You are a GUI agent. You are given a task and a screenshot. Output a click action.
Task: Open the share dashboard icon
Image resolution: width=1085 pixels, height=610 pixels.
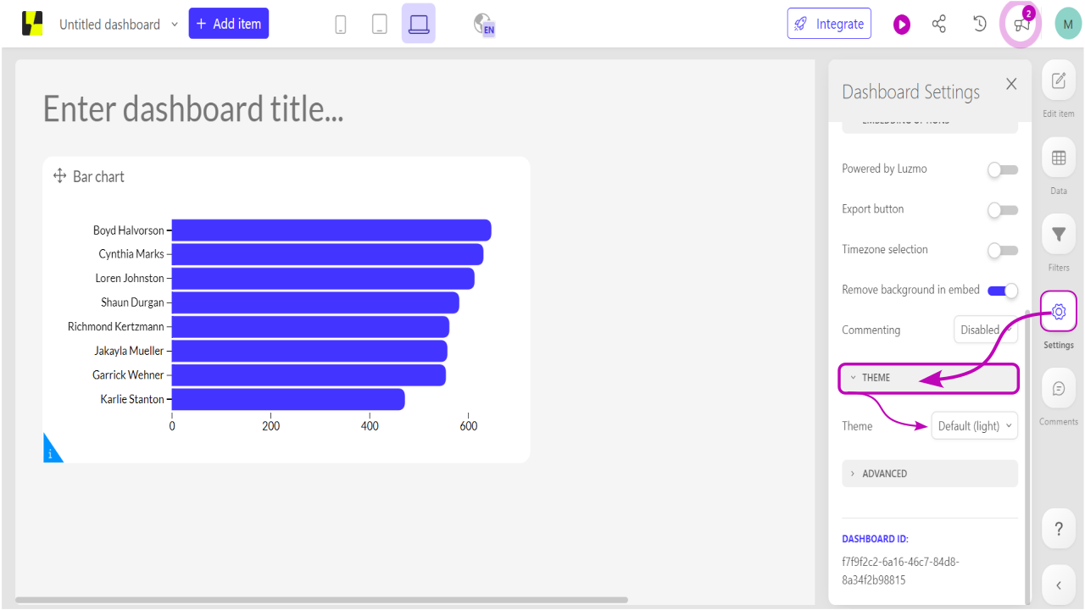tap(939, 24)
